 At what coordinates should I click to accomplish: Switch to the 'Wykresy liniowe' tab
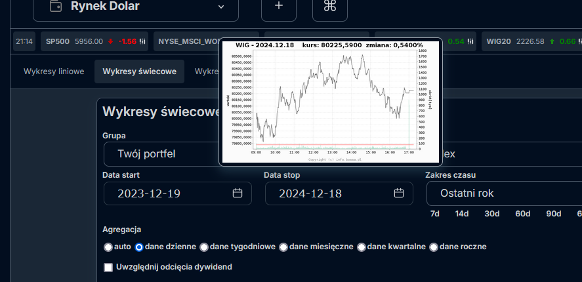[x=54, y=71]
